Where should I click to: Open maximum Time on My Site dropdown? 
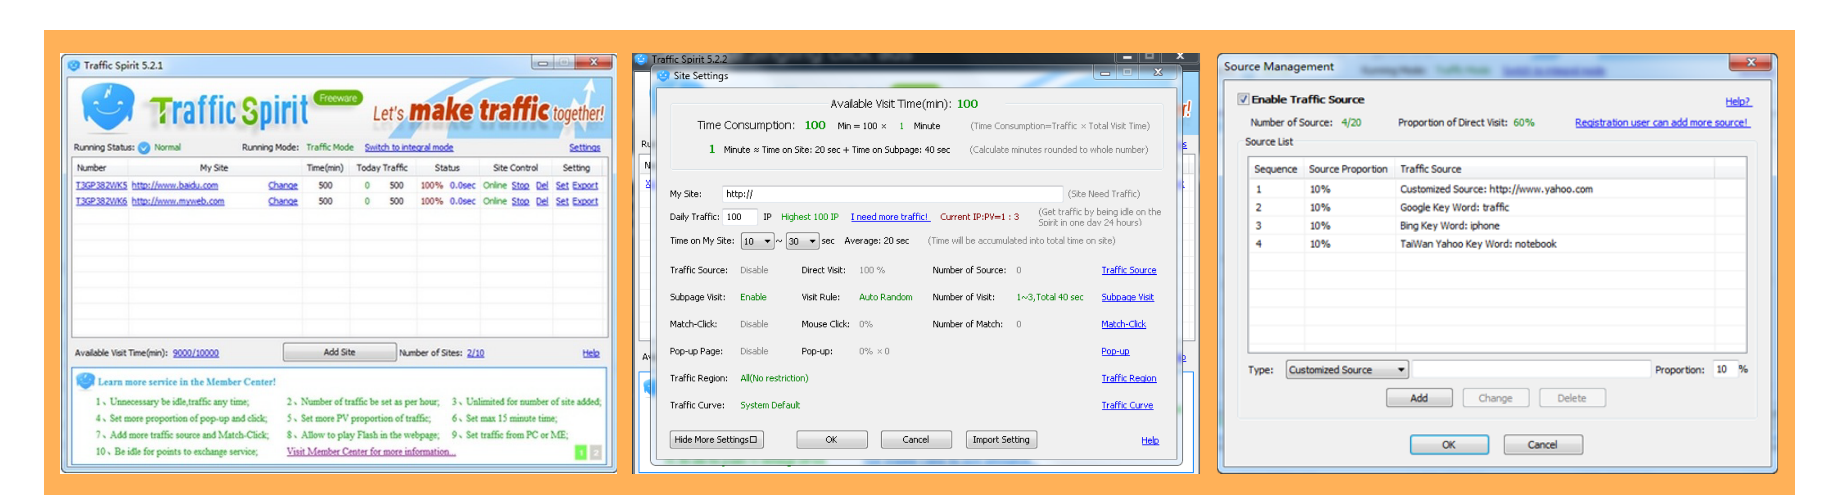click(802, 241)
